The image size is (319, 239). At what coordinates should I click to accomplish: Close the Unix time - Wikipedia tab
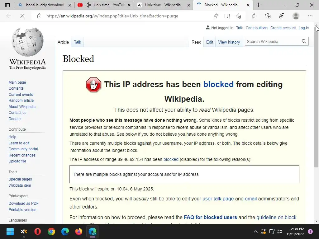[x=188, y=5]
